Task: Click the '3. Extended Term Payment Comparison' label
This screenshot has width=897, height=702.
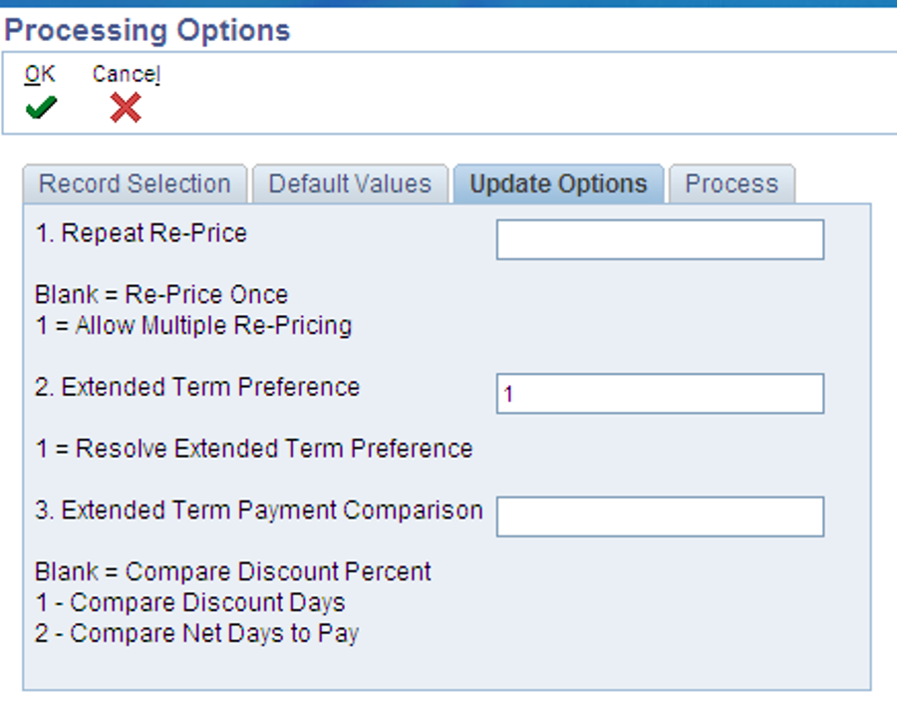Action: (259, 511)
